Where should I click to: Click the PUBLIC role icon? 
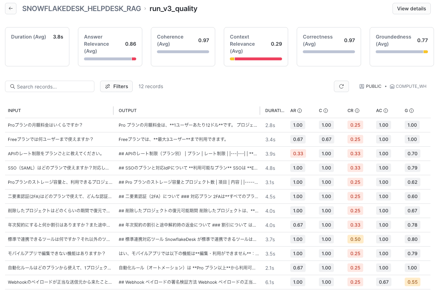362,86
